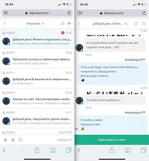Tap the headset support icon in chat header
This screenshot has width=149, height=161.
(x=144, y=23)
